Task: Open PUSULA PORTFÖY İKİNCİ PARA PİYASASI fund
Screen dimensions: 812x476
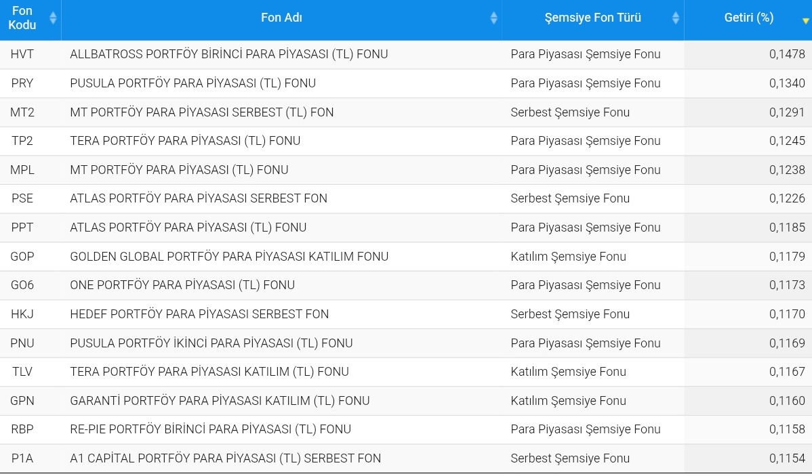Action: pos(211,343)
